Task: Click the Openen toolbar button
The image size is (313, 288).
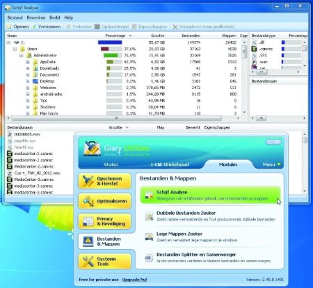Action: point(17,26)
